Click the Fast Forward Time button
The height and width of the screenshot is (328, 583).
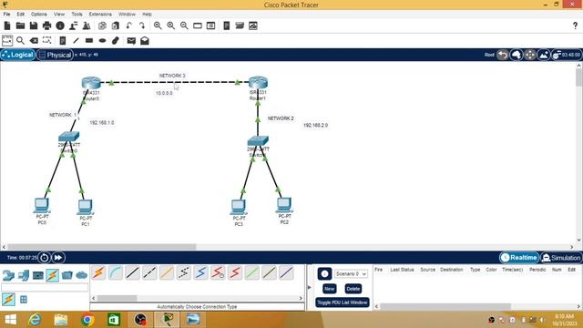coord(58,257)
